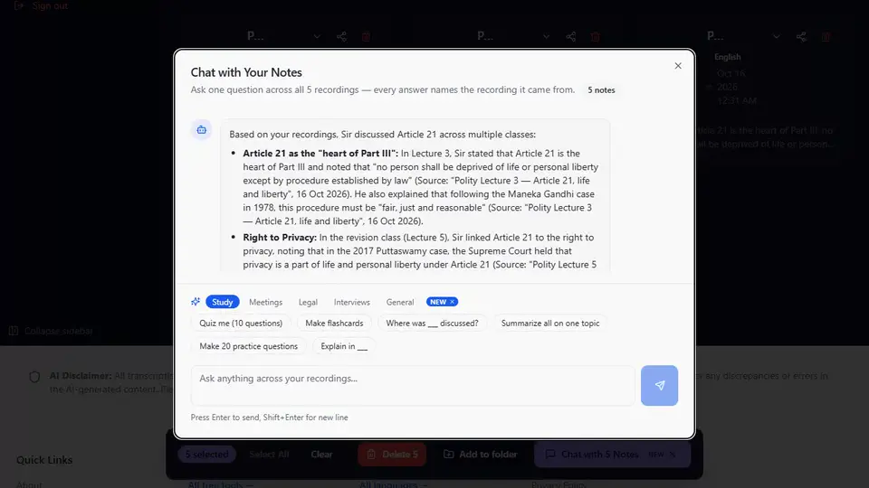This screenshot has width=869, height=488.
Task: Open the first note card's dropdown chevron
Action: [x=317, y=36]
